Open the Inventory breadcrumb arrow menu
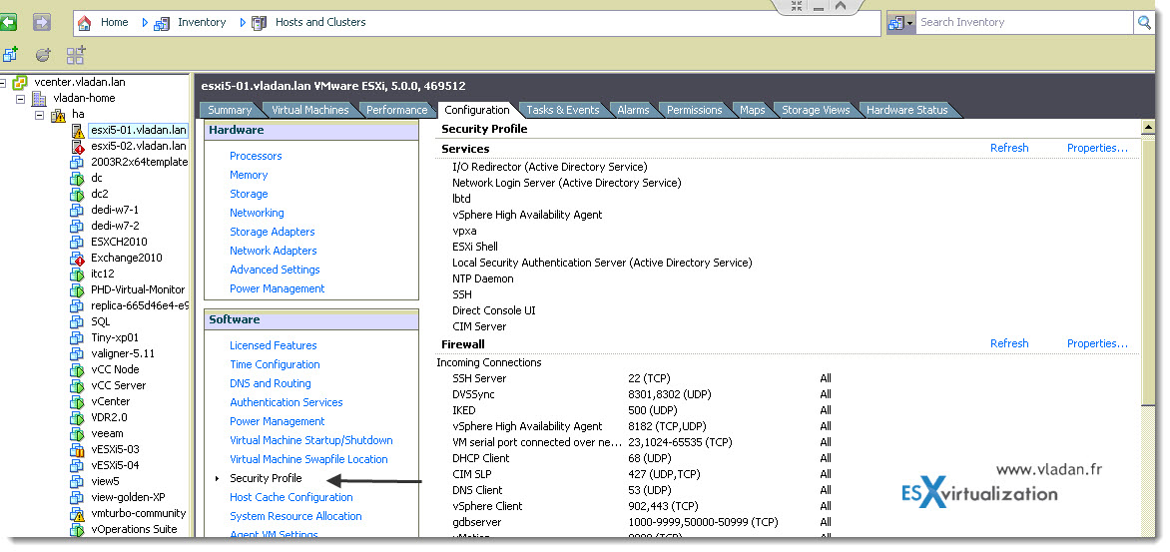 (244, 23)
